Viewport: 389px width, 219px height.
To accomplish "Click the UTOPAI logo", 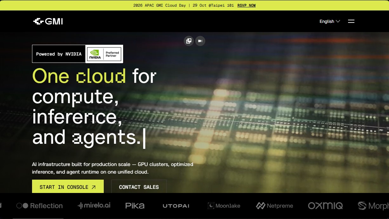I will click(x=176, y=206).
